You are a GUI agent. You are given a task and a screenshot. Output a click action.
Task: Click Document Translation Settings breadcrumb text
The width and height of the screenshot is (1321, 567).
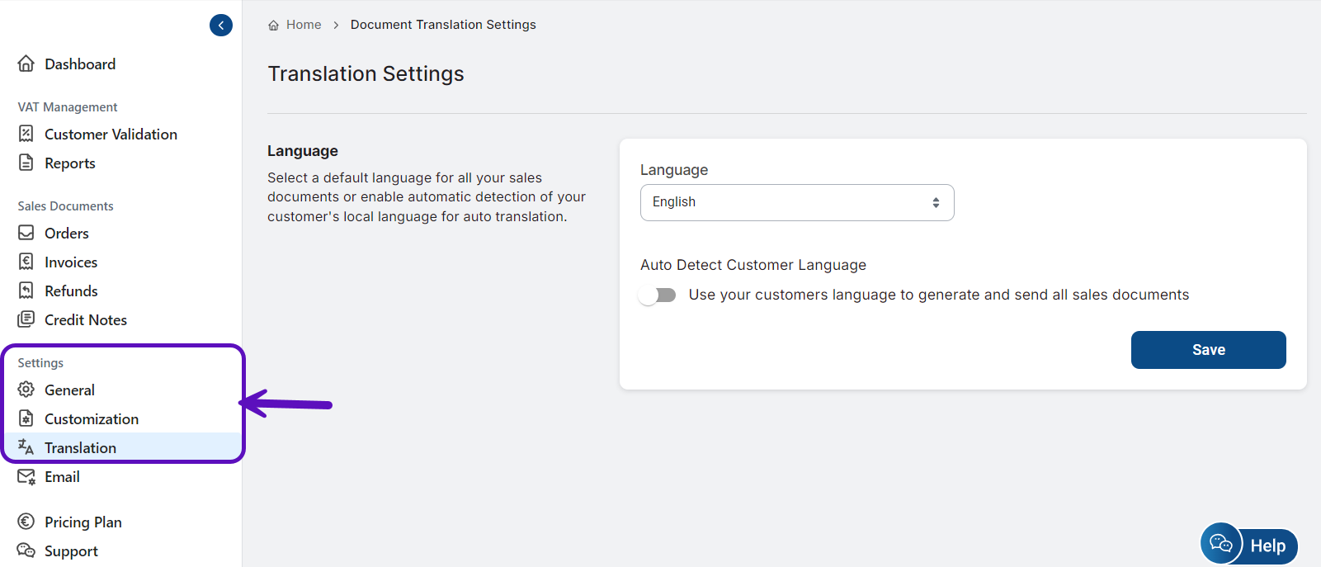click(443, 25)
